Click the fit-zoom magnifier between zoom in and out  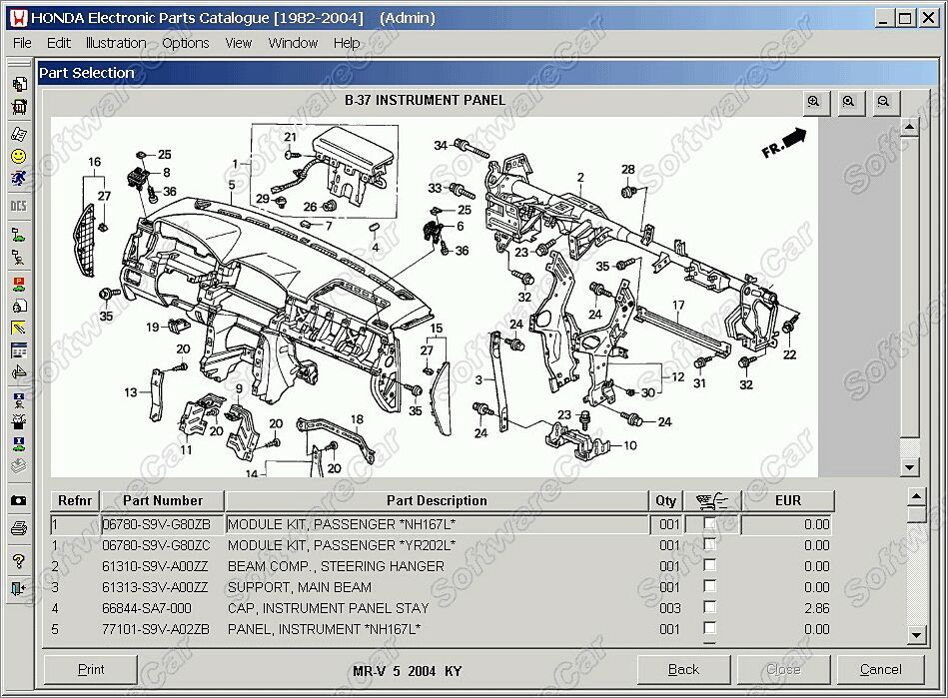(x=849, y=102)
